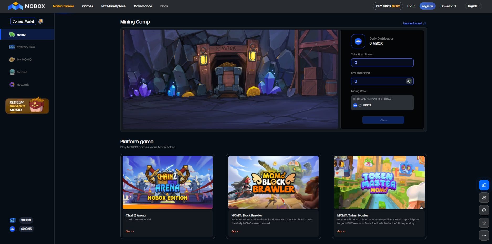The height and width of the screenshot is (244, 492).
Task: Click the scroll document floating icon
Action: tap(484, 198)
